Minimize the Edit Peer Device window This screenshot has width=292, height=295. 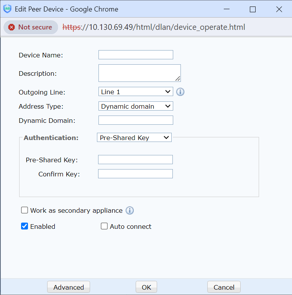pyautogui.click(x=226, y=9)
